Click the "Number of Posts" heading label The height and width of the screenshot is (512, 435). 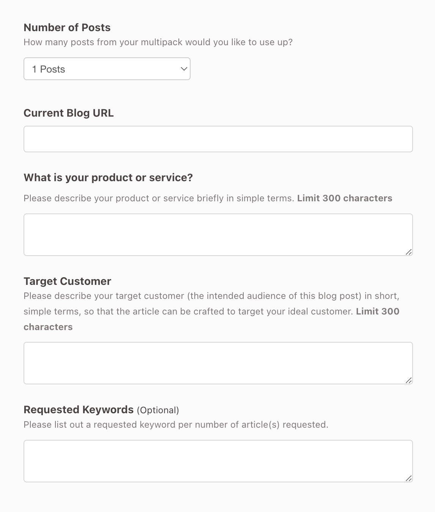[67, 27]
